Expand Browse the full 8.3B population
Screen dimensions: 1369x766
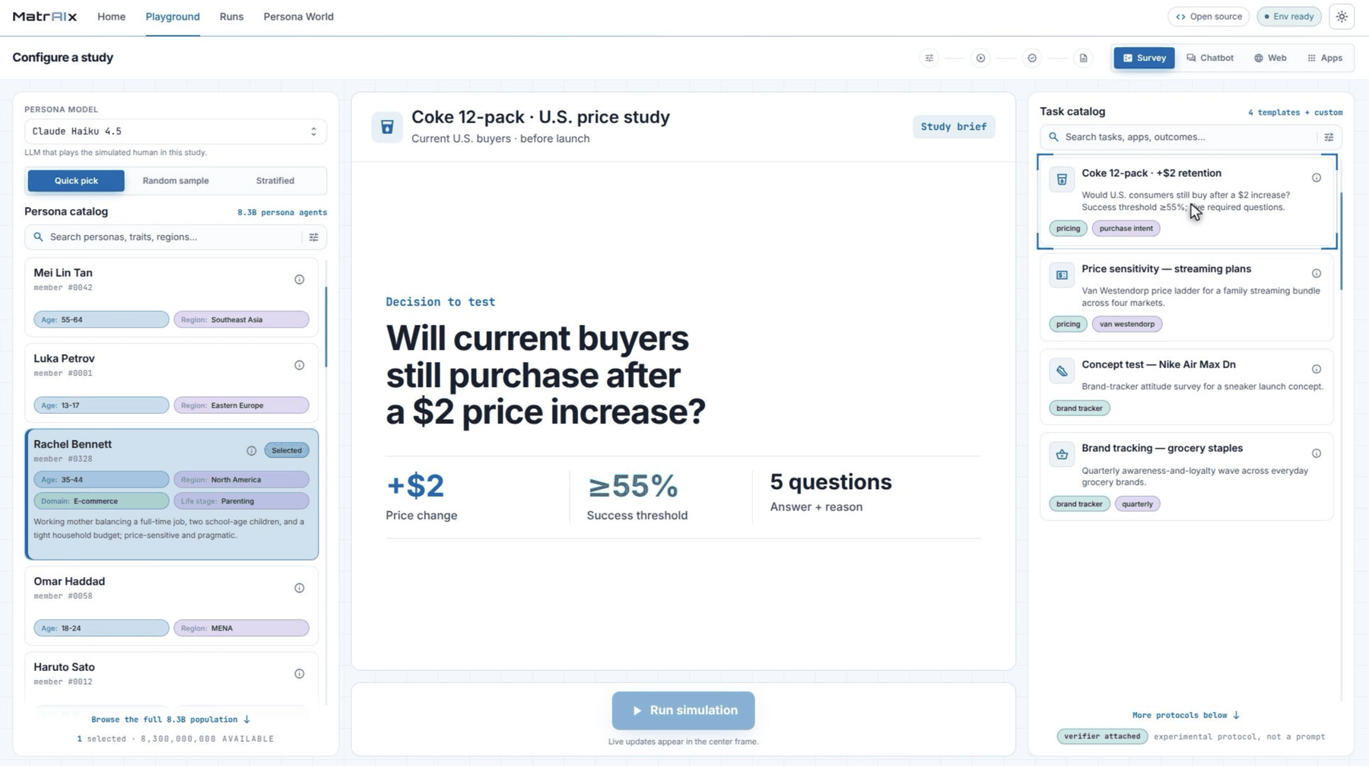(170, 720)
